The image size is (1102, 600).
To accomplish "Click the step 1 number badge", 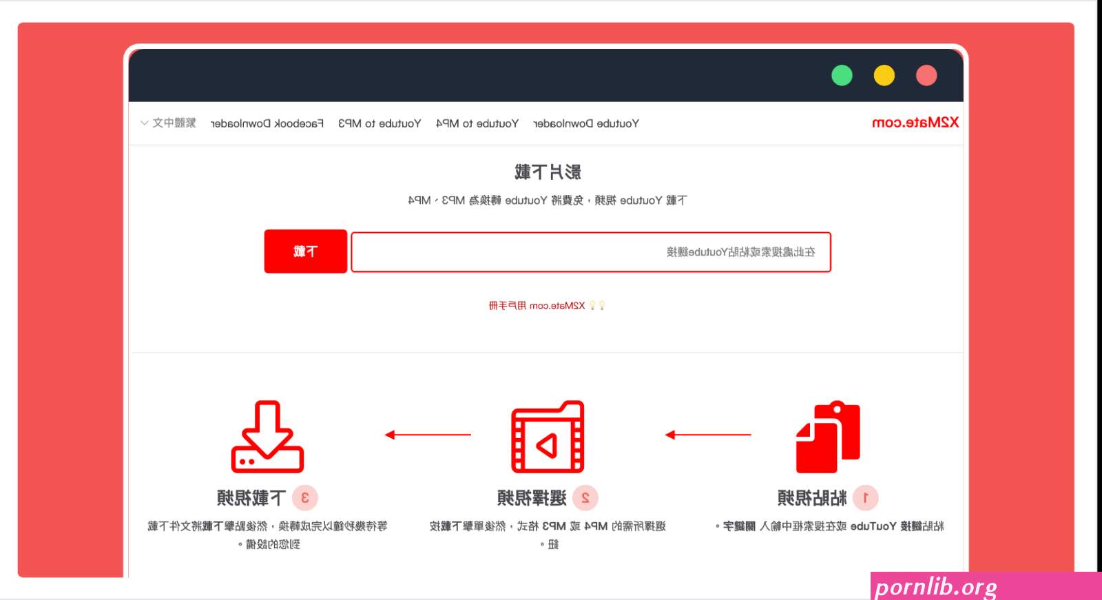I will coord(865,497).
